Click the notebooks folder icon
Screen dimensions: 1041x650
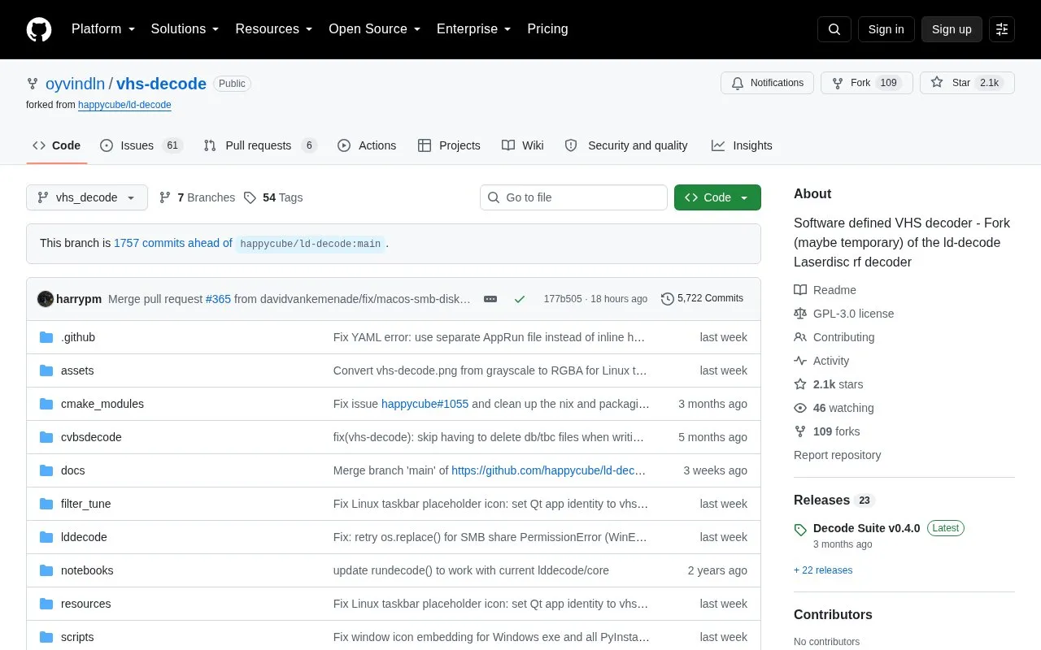point(46,570)
